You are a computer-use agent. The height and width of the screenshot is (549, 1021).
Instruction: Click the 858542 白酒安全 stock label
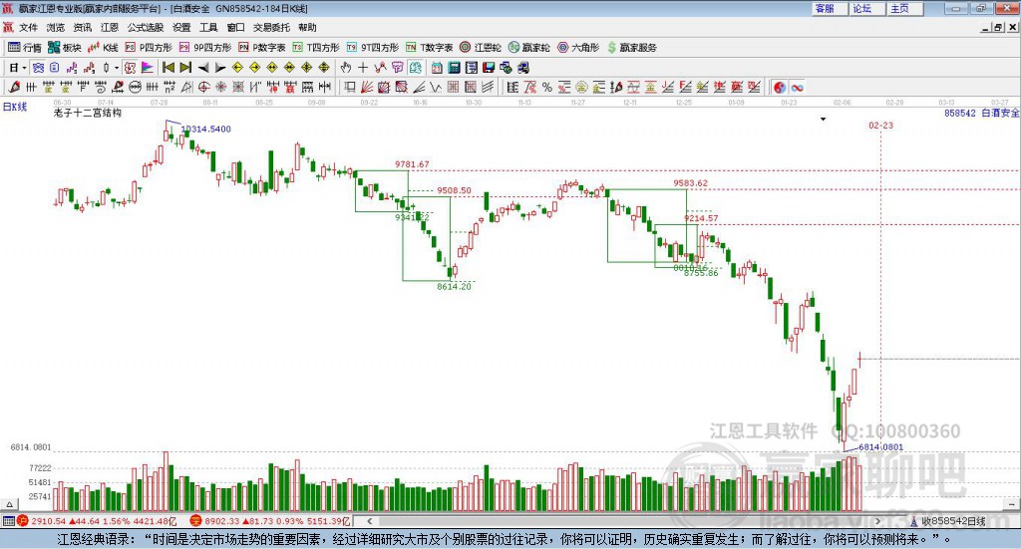coord(981,114)
